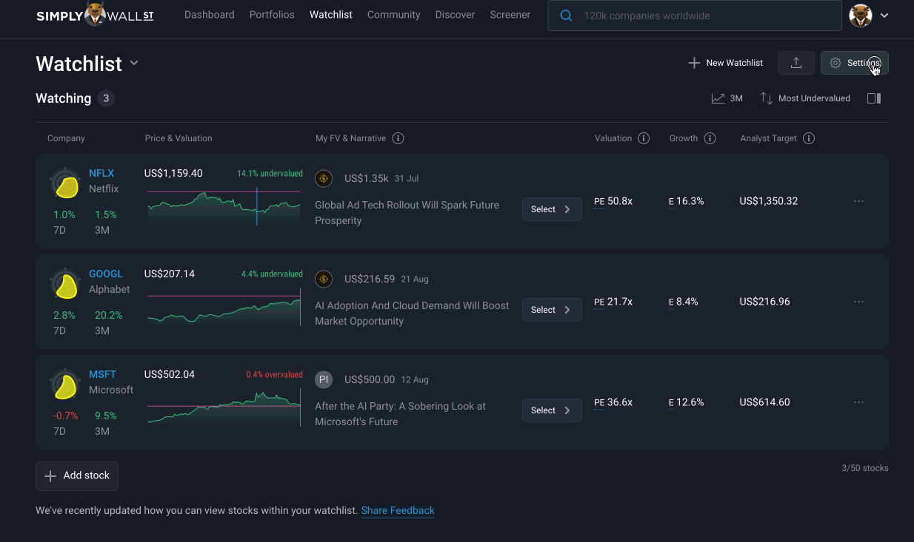Click info icon next to Growth header
The width and height of the screenshot is (914, 542).
710,138
